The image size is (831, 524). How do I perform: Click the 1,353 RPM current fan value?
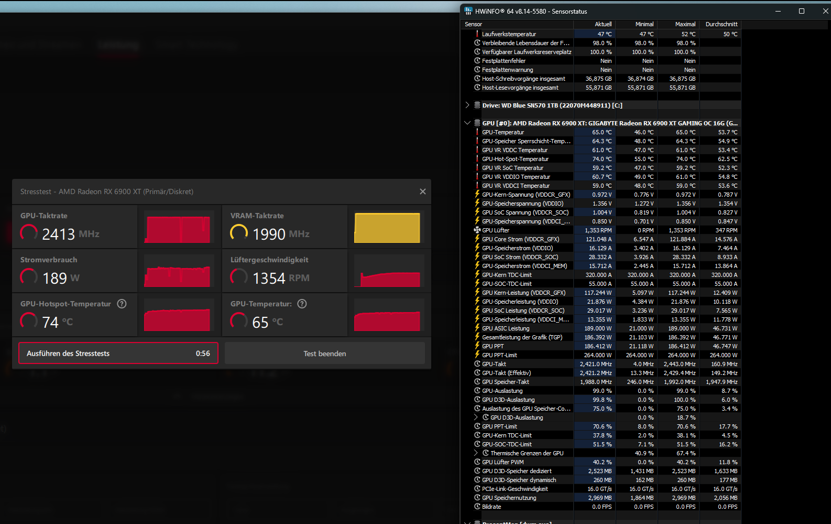[598, 230]
